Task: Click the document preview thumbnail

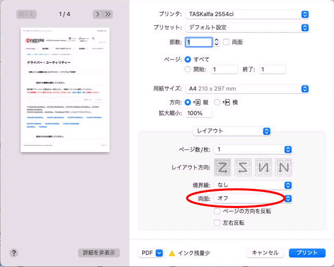Action: pyautogui.click(x=65, y=90)
